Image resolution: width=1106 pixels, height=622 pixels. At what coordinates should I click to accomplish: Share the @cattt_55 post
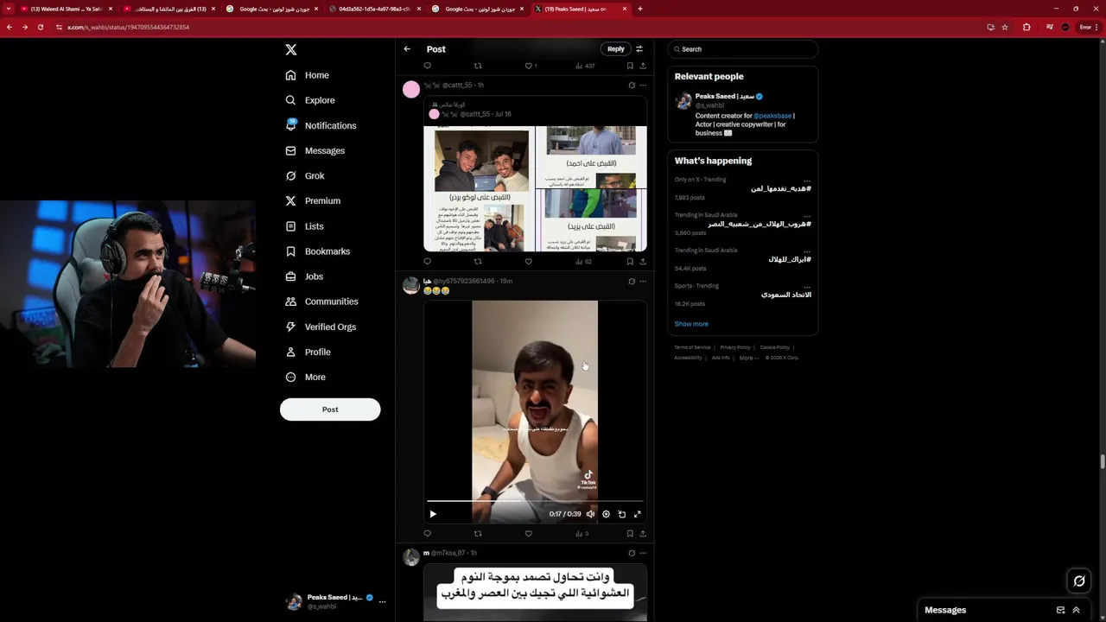point(643,261)
